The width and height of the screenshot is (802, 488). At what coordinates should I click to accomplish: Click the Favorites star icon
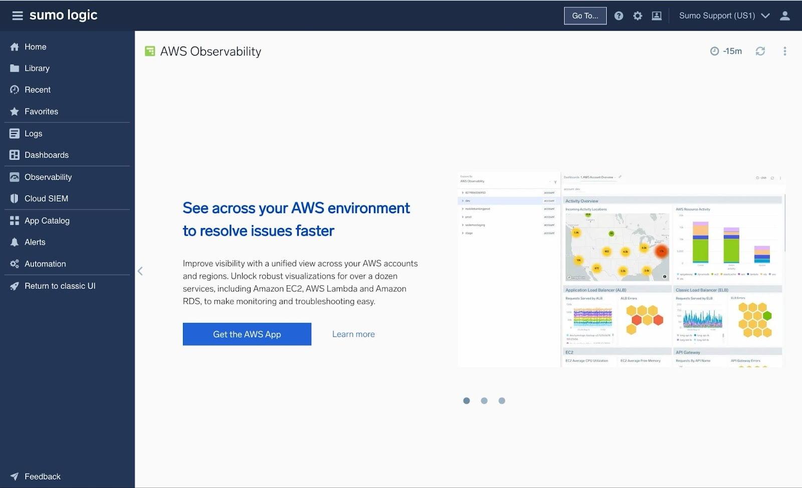[x=15, y=111]
